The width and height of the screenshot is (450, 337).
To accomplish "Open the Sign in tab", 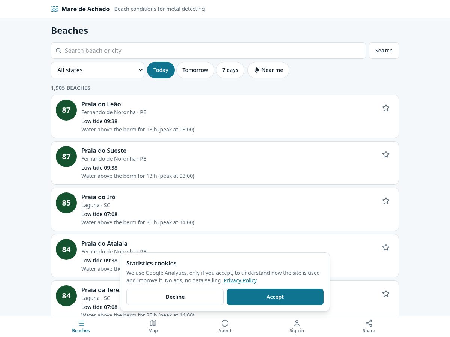I will (x=297, y=327).
